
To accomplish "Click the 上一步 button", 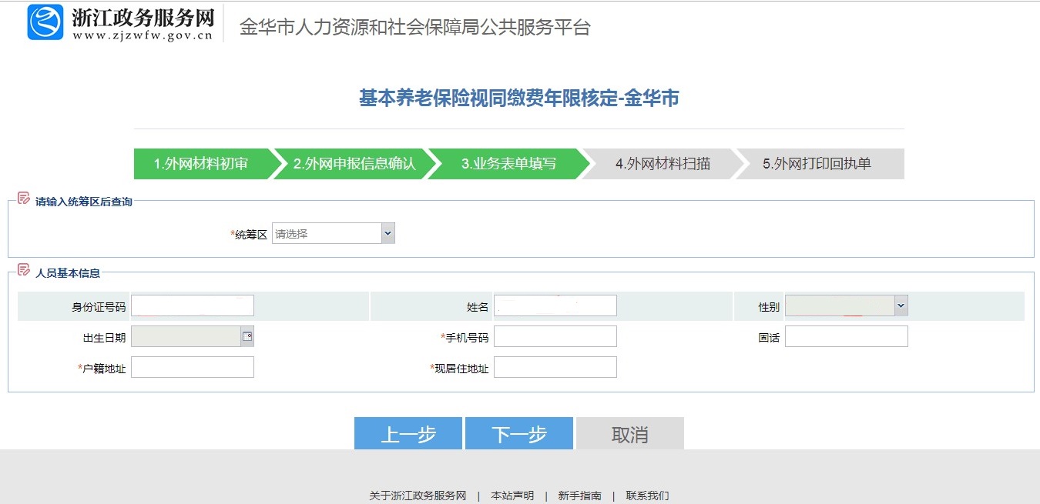I will click(408, 433).
